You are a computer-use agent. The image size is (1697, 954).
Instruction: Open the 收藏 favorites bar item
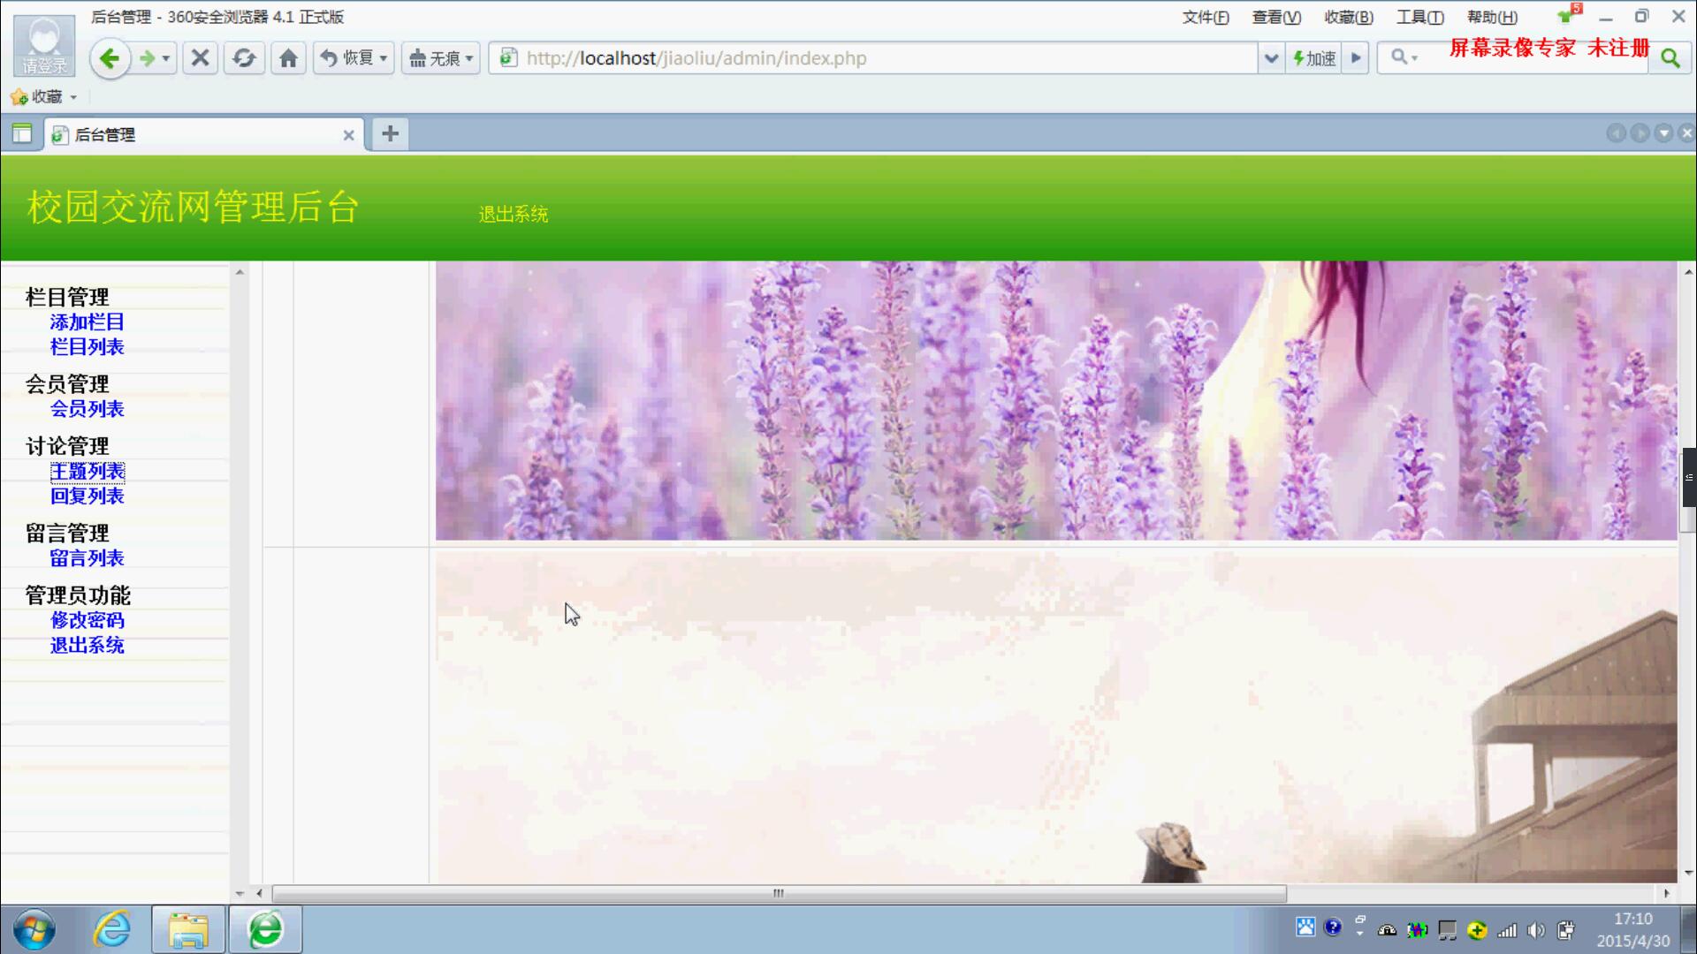44,96
